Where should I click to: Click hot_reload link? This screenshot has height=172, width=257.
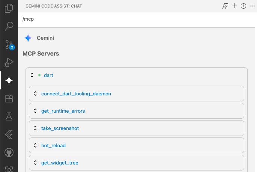(x=53, y=146)
